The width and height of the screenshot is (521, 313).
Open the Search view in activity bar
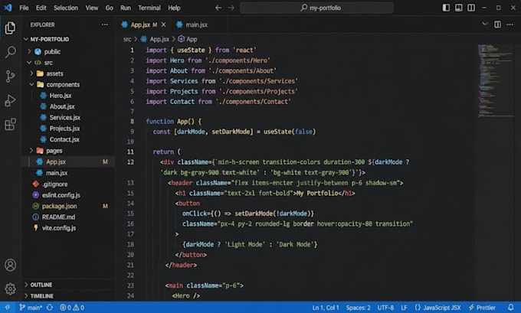click(10, 52)
